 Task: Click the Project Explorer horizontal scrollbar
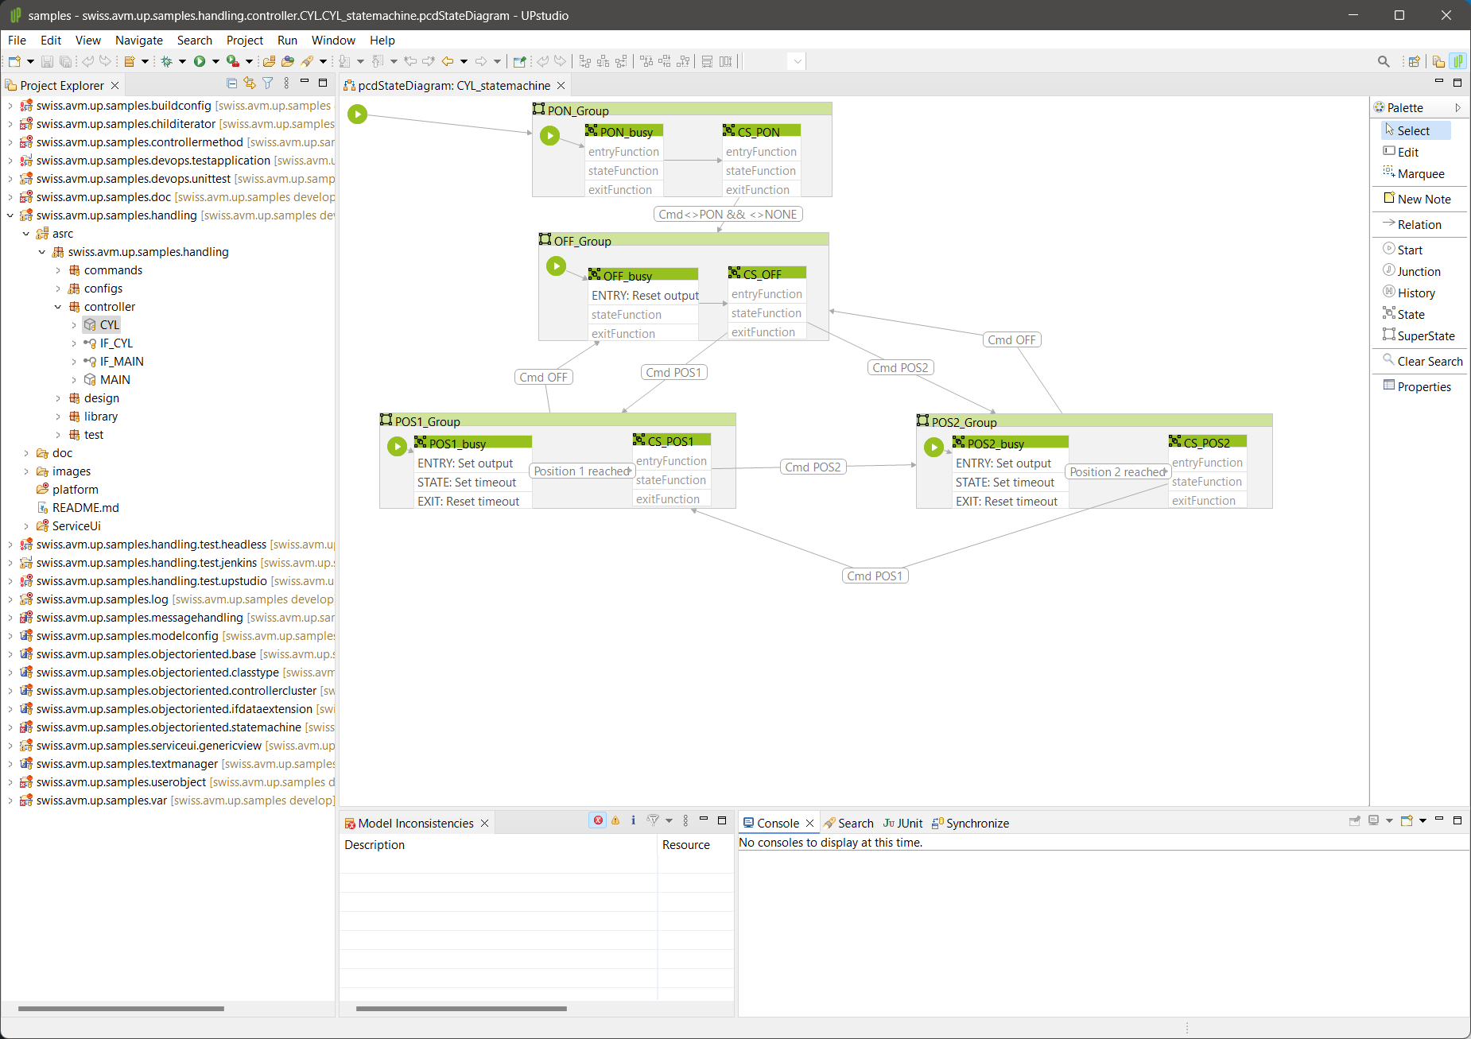(121, 1009)
